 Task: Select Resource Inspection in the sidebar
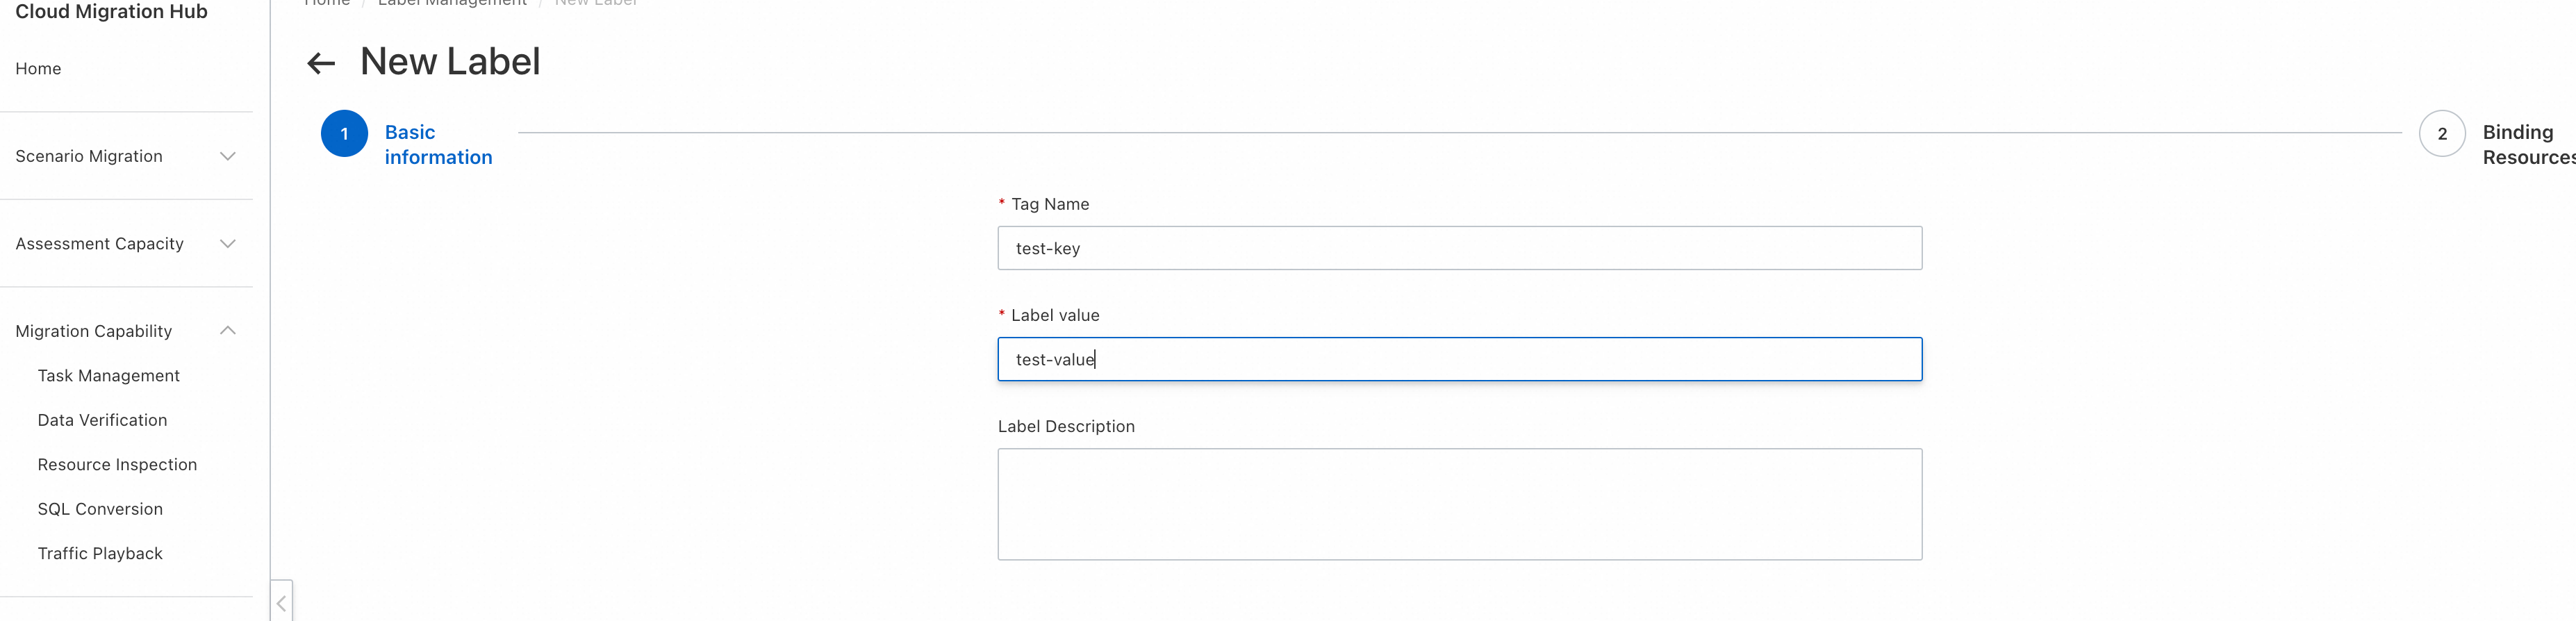click(x=117, y=465)
